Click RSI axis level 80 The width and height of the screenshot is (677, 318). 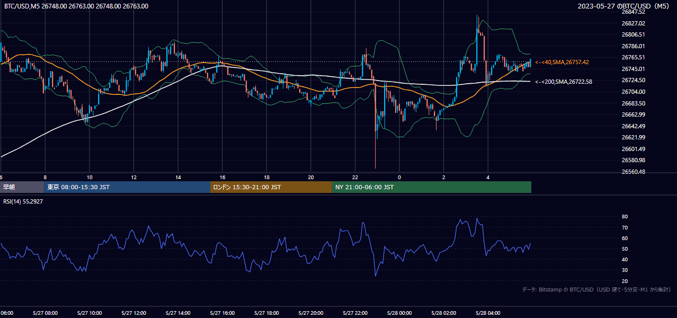(x=625, y=217)
